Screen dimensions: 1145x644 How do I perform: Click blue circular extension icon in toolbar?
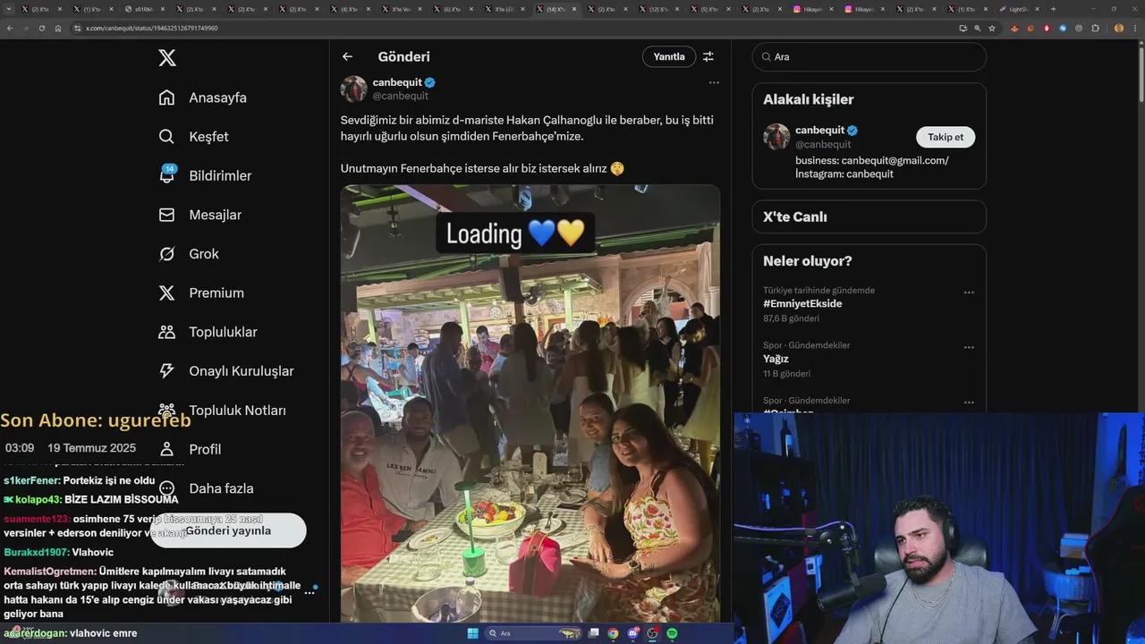click(1062, 28)
